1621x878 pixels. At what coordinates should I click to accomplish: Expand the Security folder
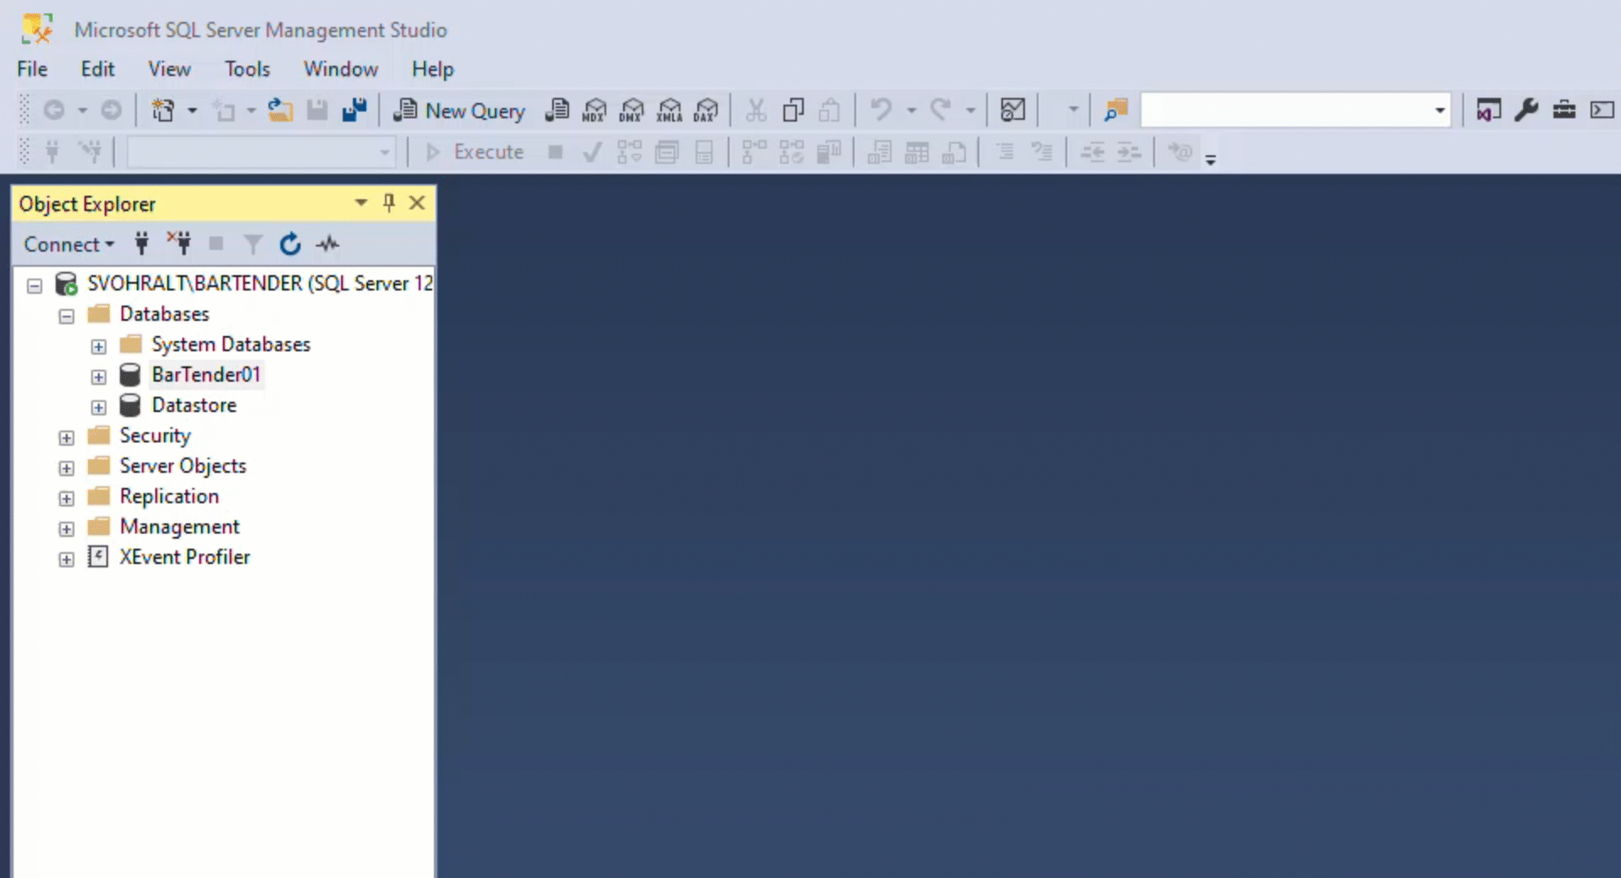pos(67,437)
